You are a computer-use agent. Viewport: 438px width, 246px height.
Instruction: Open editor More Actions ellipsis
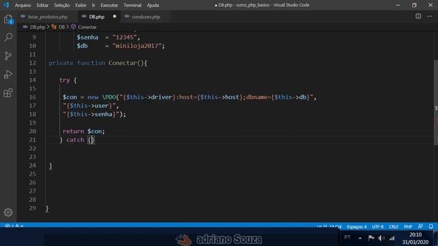(430, 16)
